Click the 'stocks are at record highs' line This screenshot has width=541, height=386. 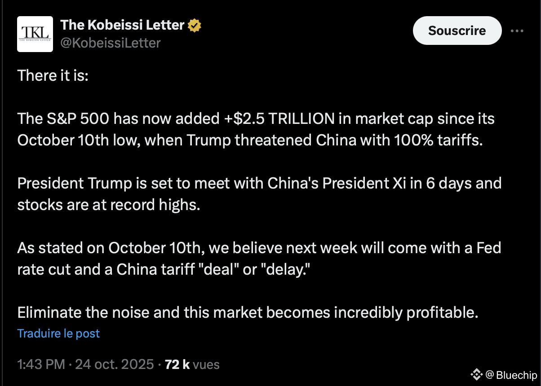coord(108,204)
